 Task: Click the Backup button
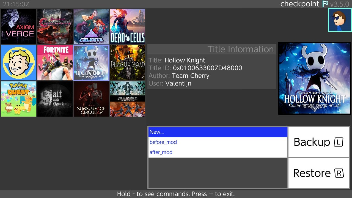click(318, 142)
